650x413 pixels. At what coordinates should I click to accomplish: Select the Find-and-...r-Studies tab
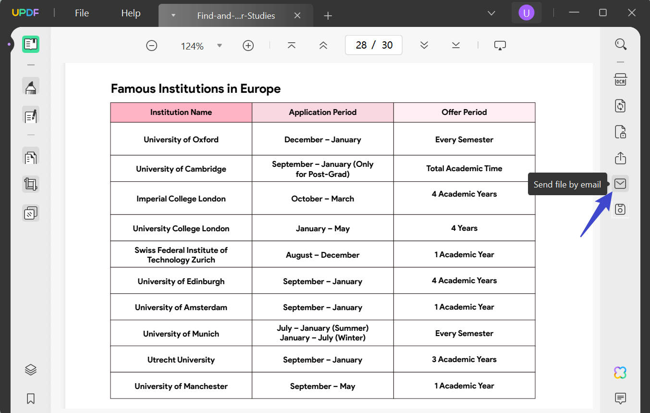(x=236, y=15)
